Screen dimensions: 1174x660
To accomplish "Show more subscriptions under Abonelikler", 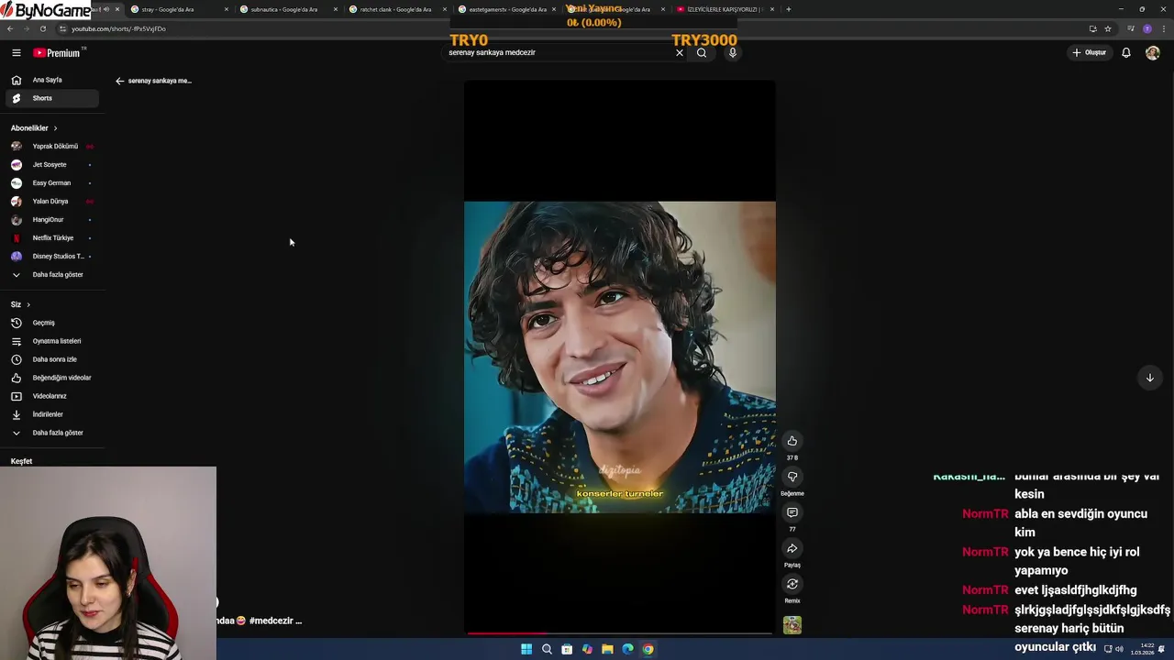I will point(50,275).
